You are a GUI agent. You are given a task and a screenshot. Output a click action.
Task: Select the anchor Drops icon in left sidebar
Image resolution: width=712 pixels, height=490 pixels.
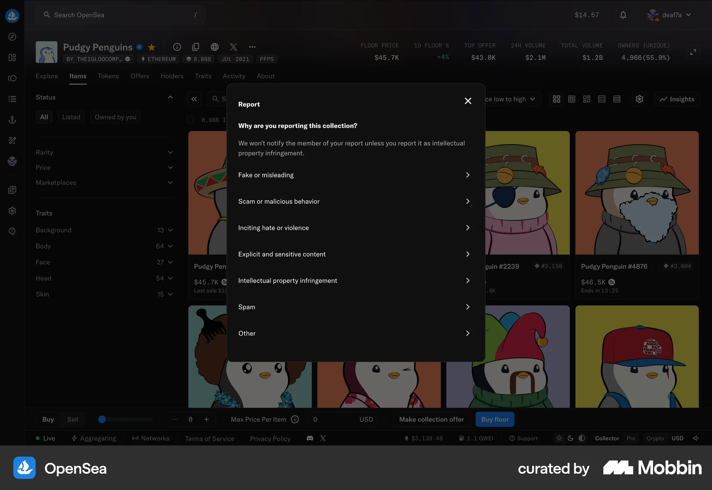12,120
